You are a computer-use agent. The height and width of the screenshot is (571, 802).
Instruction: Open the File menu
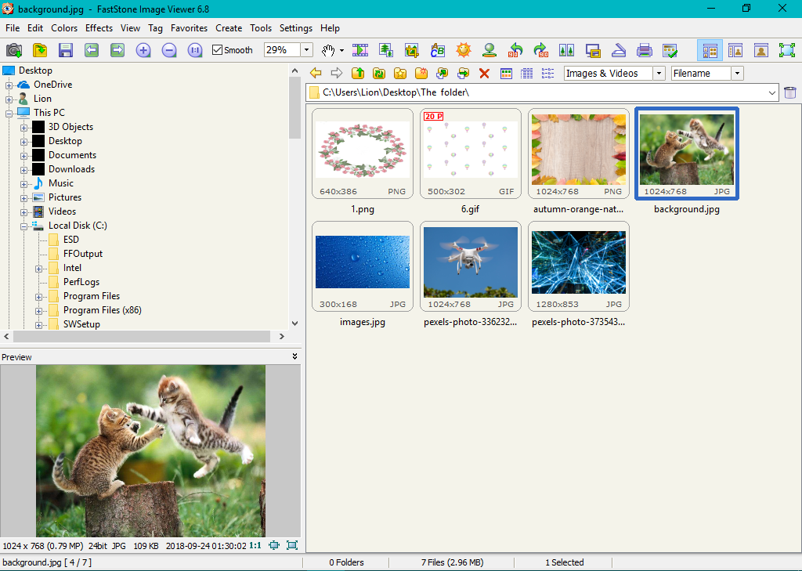(x=13, y=28)
